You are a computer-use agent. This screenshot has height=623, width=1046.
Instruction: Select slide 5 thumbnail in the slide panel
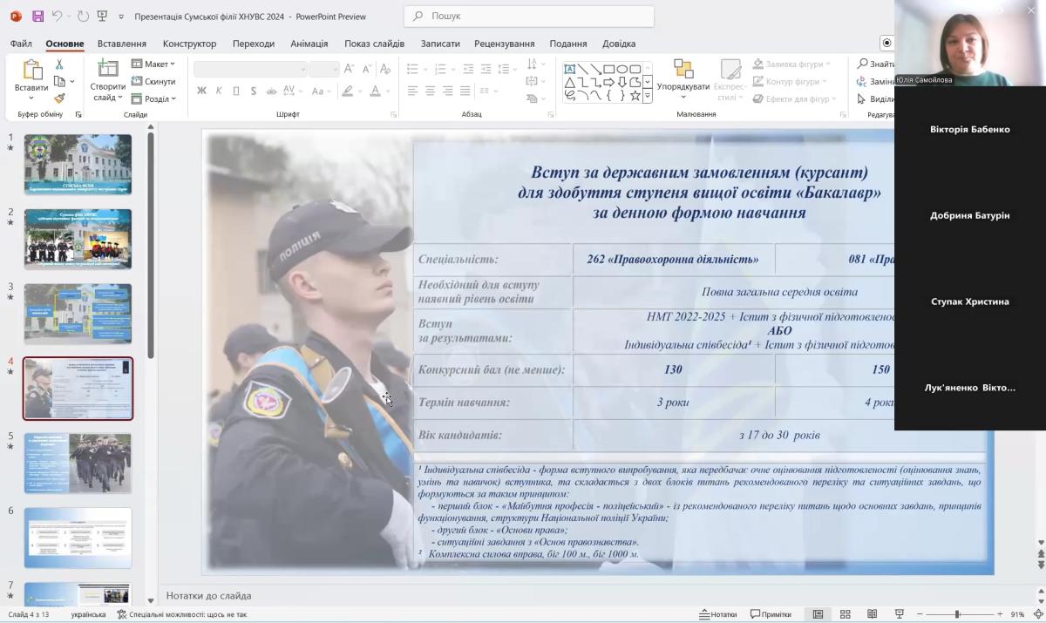click(78, 463)
